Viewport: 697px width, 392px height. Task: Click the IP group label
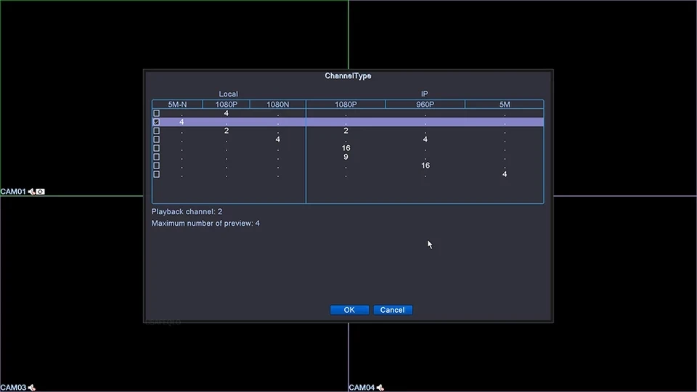pyautogui.click(x=425, y=94)
